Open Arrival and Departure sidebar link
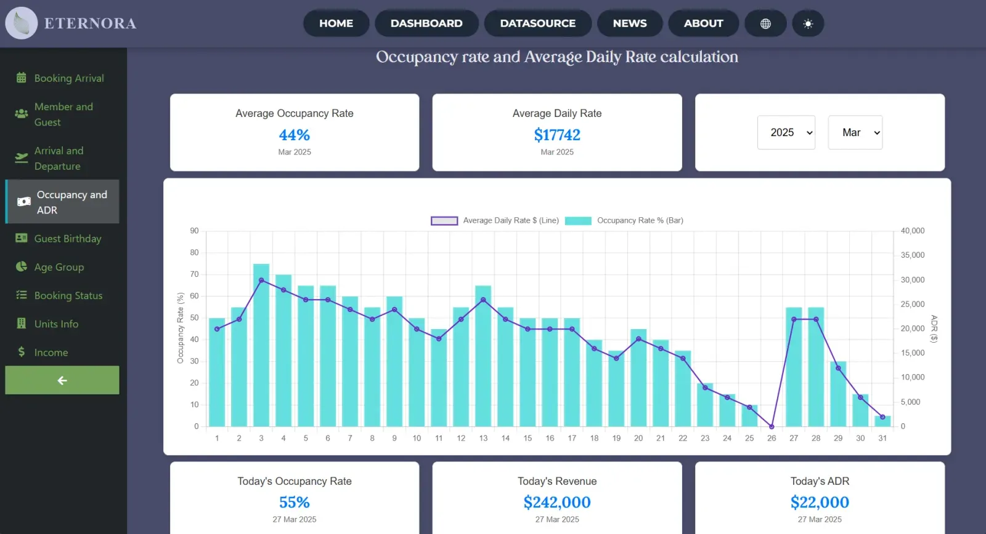 point(62,158)
